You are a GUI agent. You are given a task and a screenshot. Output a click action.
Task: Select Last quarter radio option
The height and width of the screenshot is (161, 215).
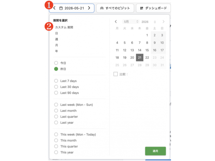pos(56,116)
